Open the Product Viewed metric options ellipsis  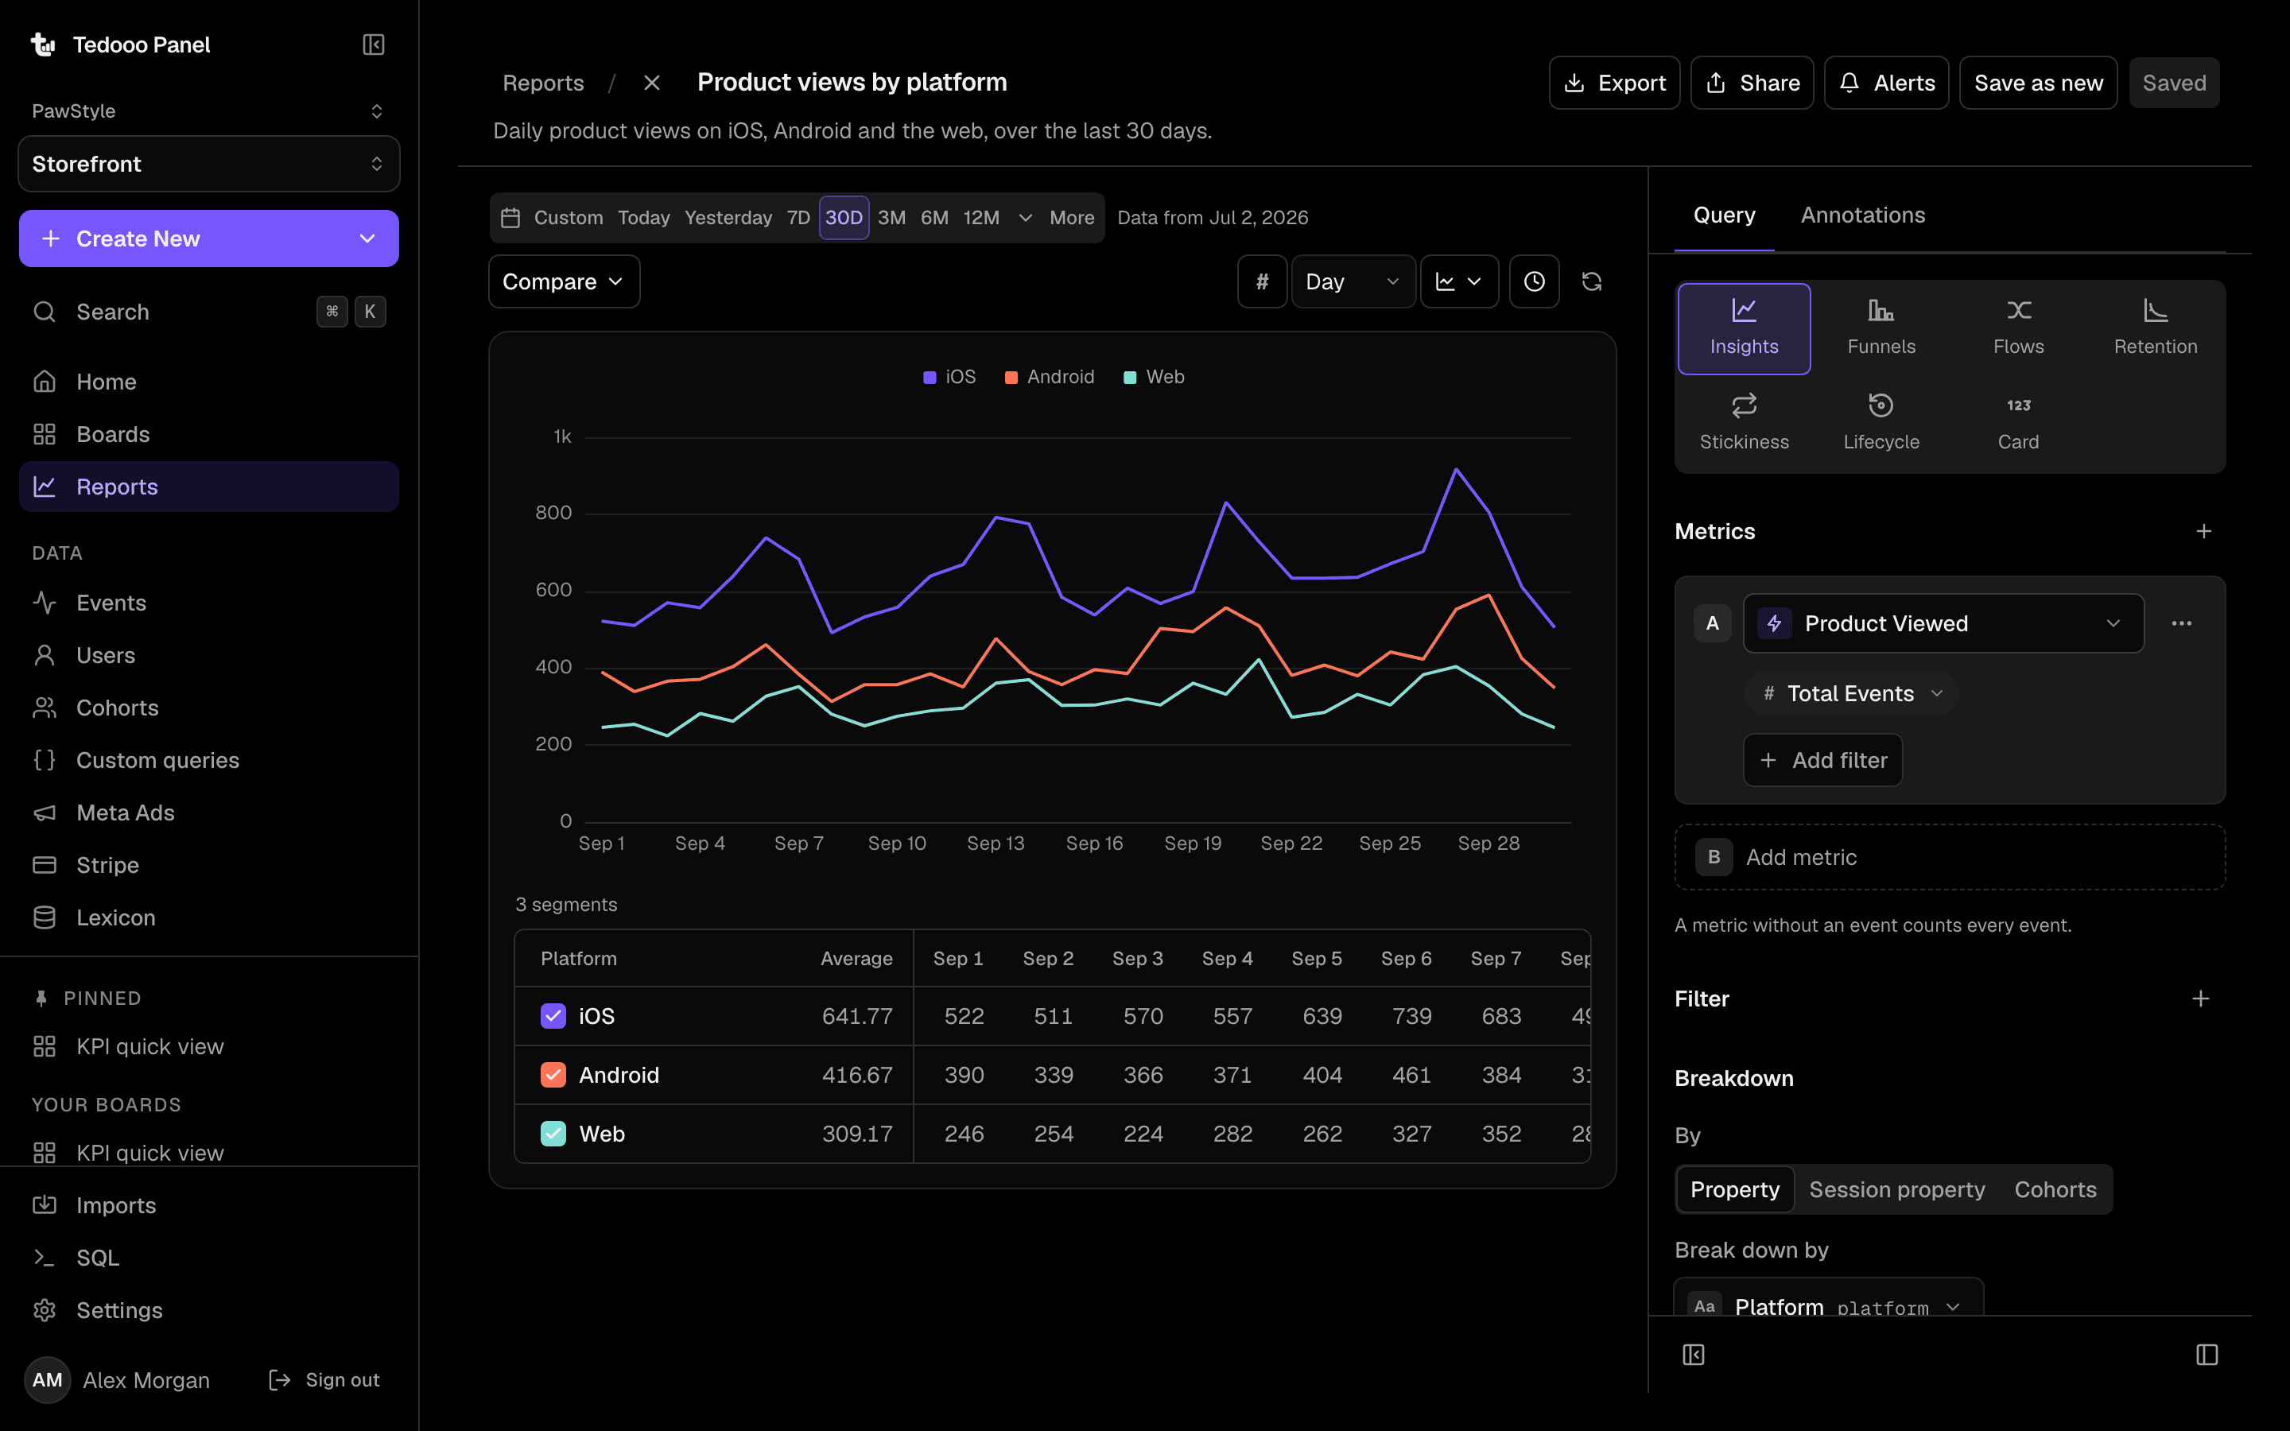(2181, 622)
